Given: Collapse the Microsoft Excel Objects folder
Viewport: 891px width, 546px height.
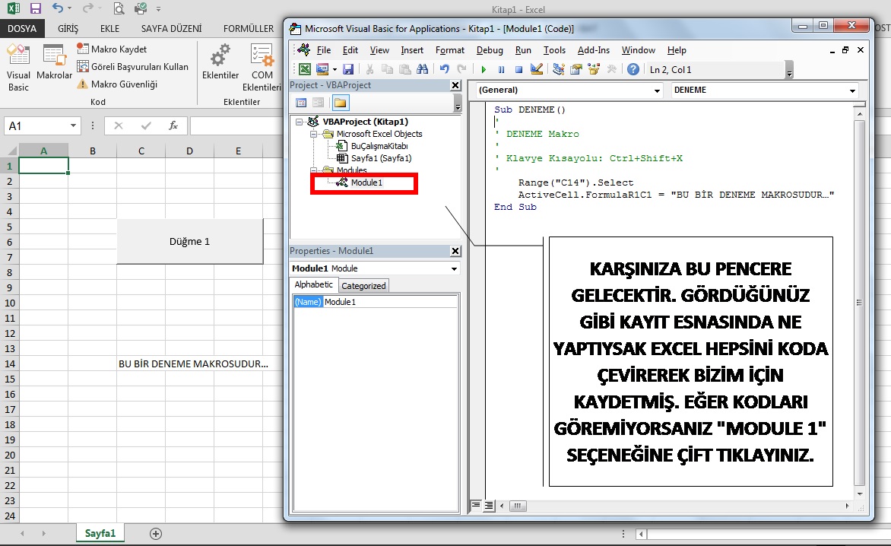Looking at the screenshot, I should click(313, 134).
